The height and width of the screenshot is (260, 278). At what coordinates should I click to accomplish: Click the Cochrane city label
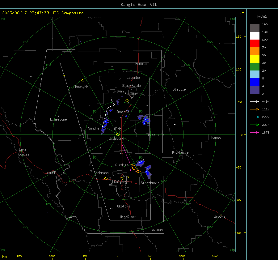click(101, 173)
